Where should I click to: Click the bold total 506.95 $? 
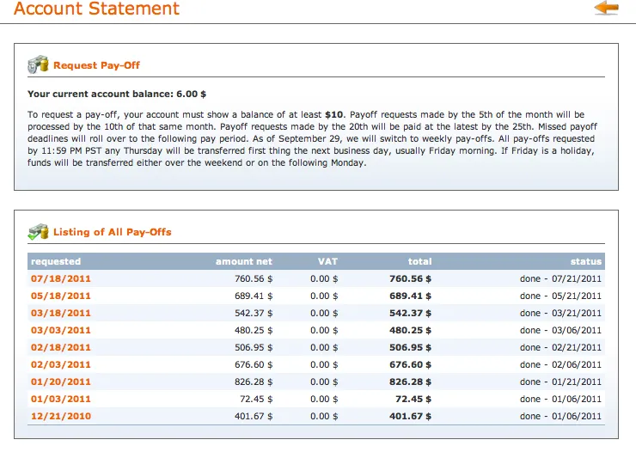(x=411, y=347)
